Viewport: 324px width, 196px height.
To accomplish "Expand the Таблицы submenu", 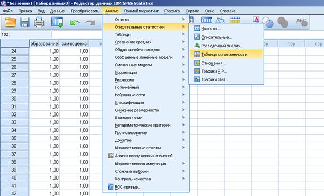I will [146, 34].
